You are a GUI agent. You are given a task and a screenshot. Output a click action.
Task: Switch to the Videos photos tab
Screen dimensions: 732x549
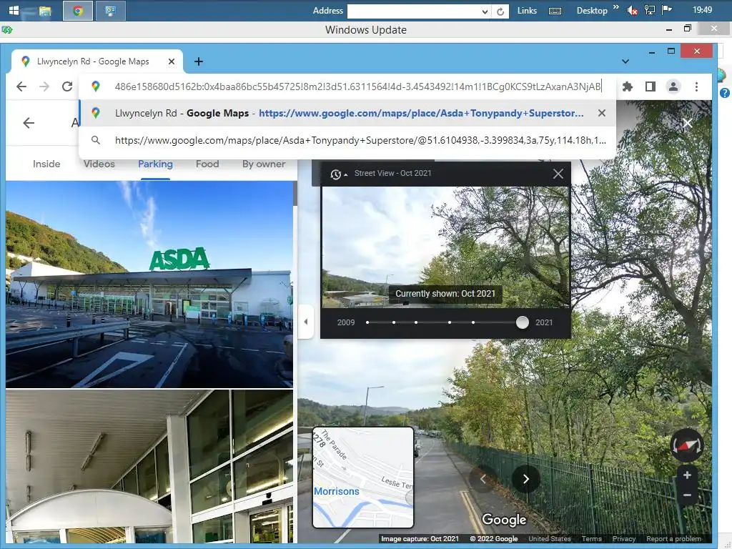(99, 164)
